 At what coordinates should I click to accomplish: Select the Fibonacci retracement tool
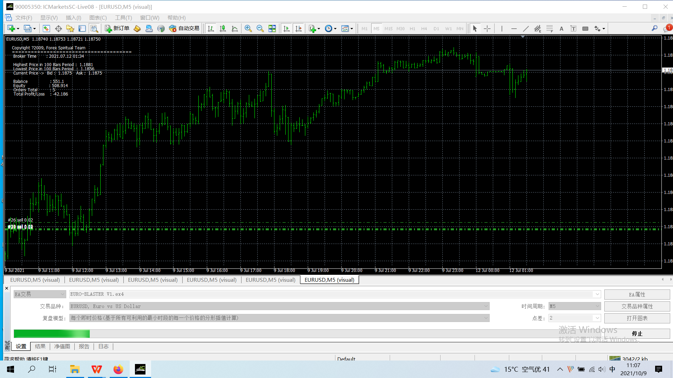tap(550, 29)
